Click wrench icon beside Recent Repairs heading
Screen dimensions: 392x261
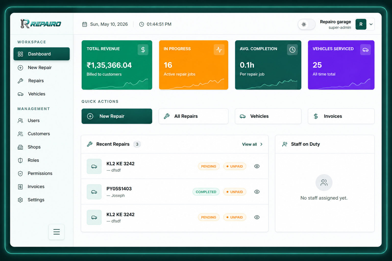point(90,144)
